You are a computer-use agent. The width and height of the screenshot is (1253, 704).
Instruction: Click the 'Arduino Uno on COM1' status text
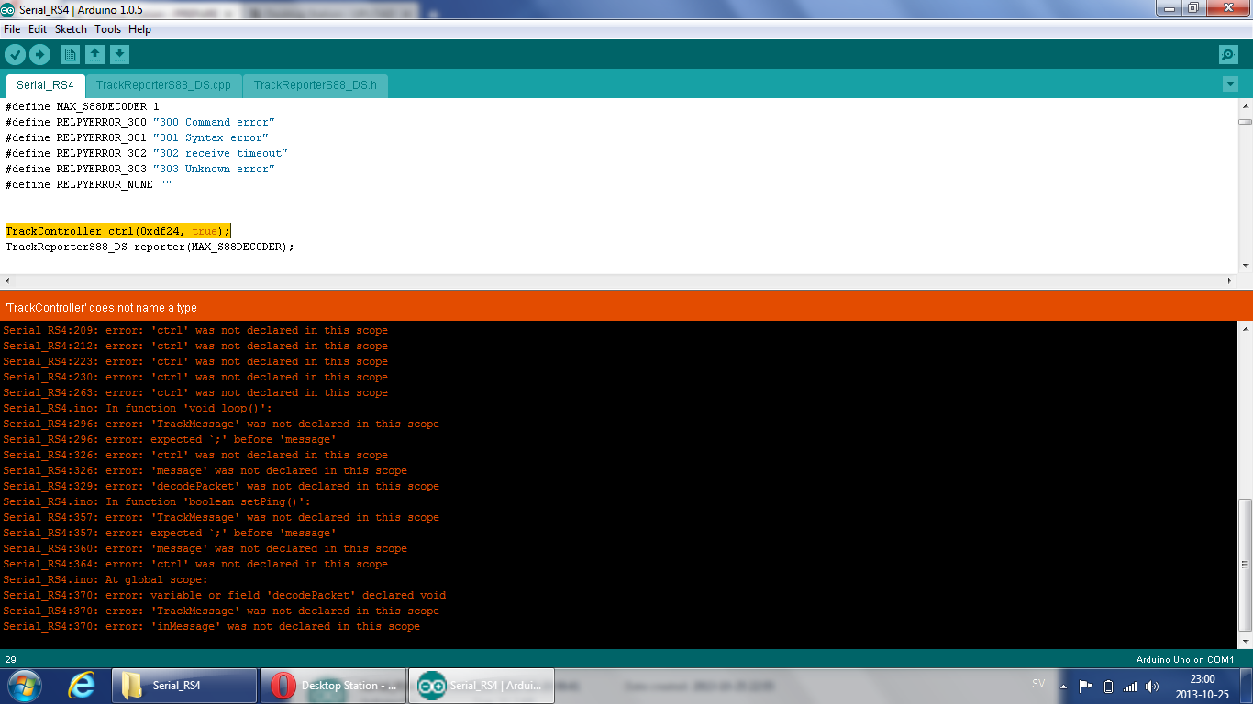pos(1185,660)
